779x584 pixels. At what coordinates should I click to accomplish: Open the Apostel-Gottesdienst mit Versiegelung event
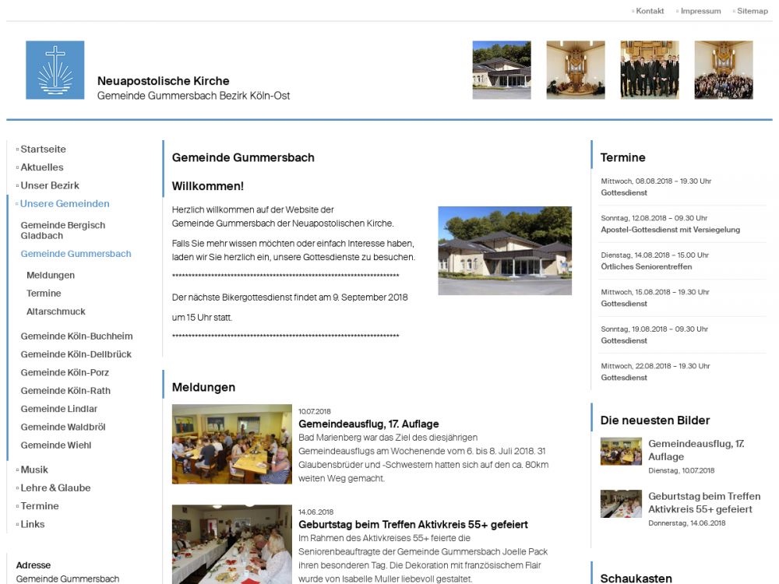670,230
